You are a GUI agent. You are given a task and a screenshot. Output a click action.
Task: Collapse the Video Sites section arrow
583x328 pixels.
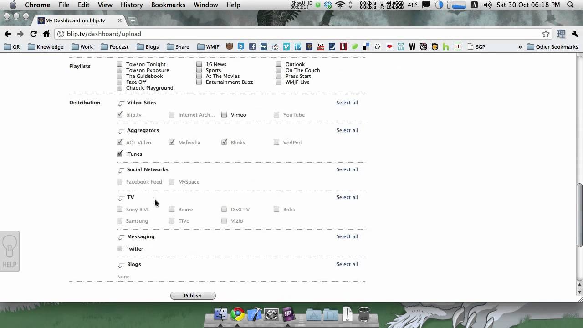coord(121,103)
